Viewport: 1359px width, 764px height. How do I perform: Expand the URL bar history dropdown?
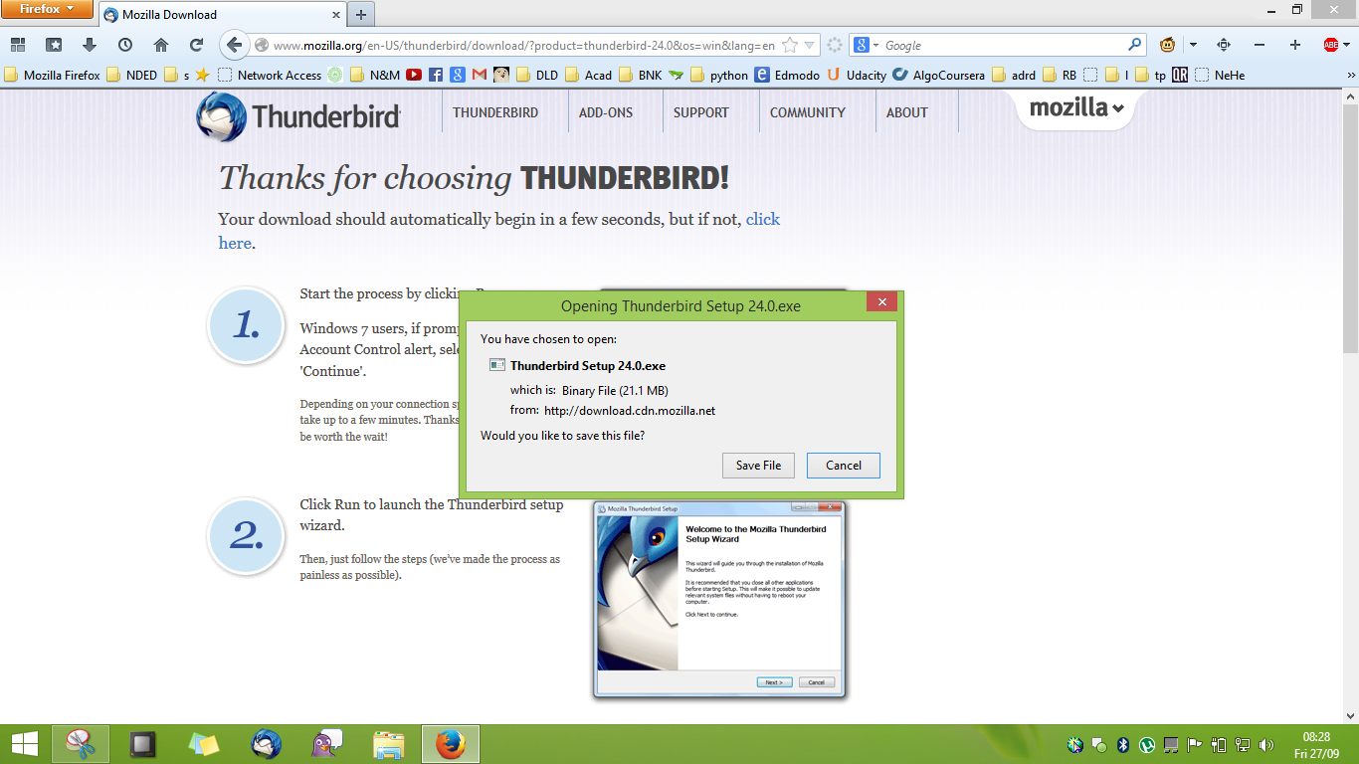[x=810, y=45]
